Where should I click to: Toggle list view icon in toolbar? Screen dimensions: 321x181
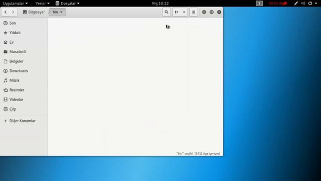click(x=177, y=12)
